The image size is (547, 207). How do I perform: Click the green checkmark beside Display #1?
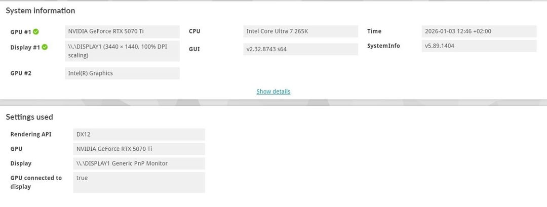(45, 48)
